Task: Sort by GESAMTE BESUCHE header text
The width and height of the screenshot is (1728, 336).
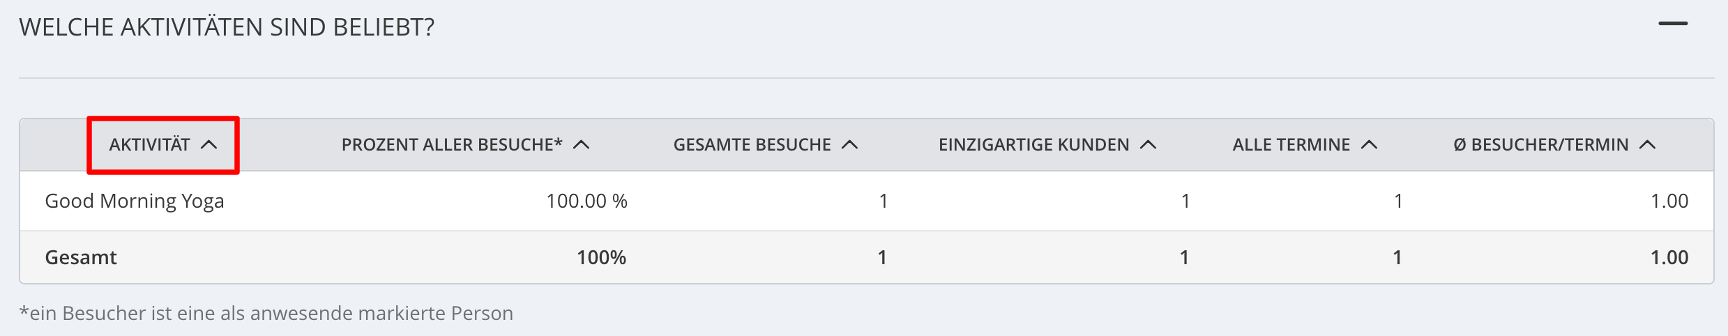Action: point(752,144)
